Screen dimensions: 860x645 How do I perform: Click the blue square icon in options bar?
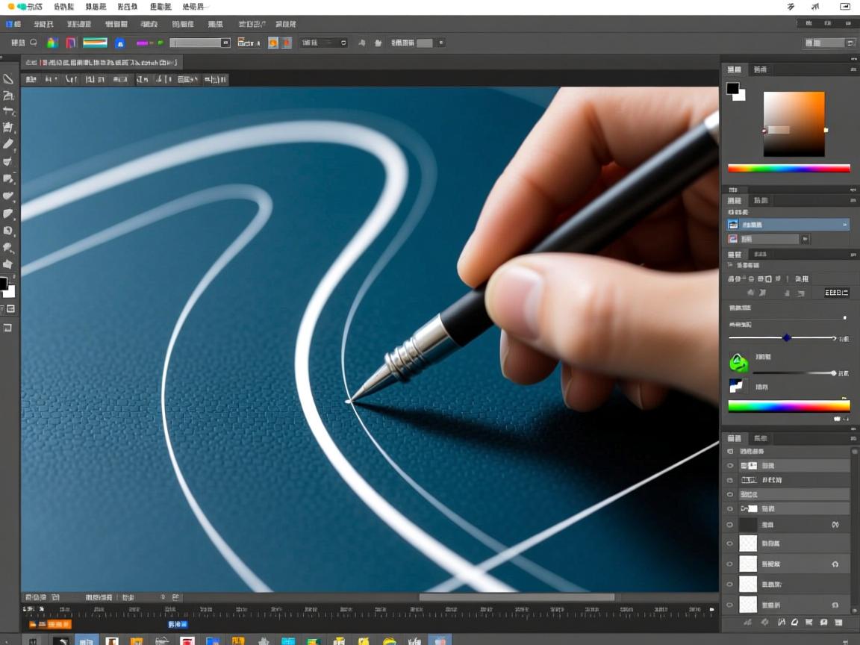point(119,43)
